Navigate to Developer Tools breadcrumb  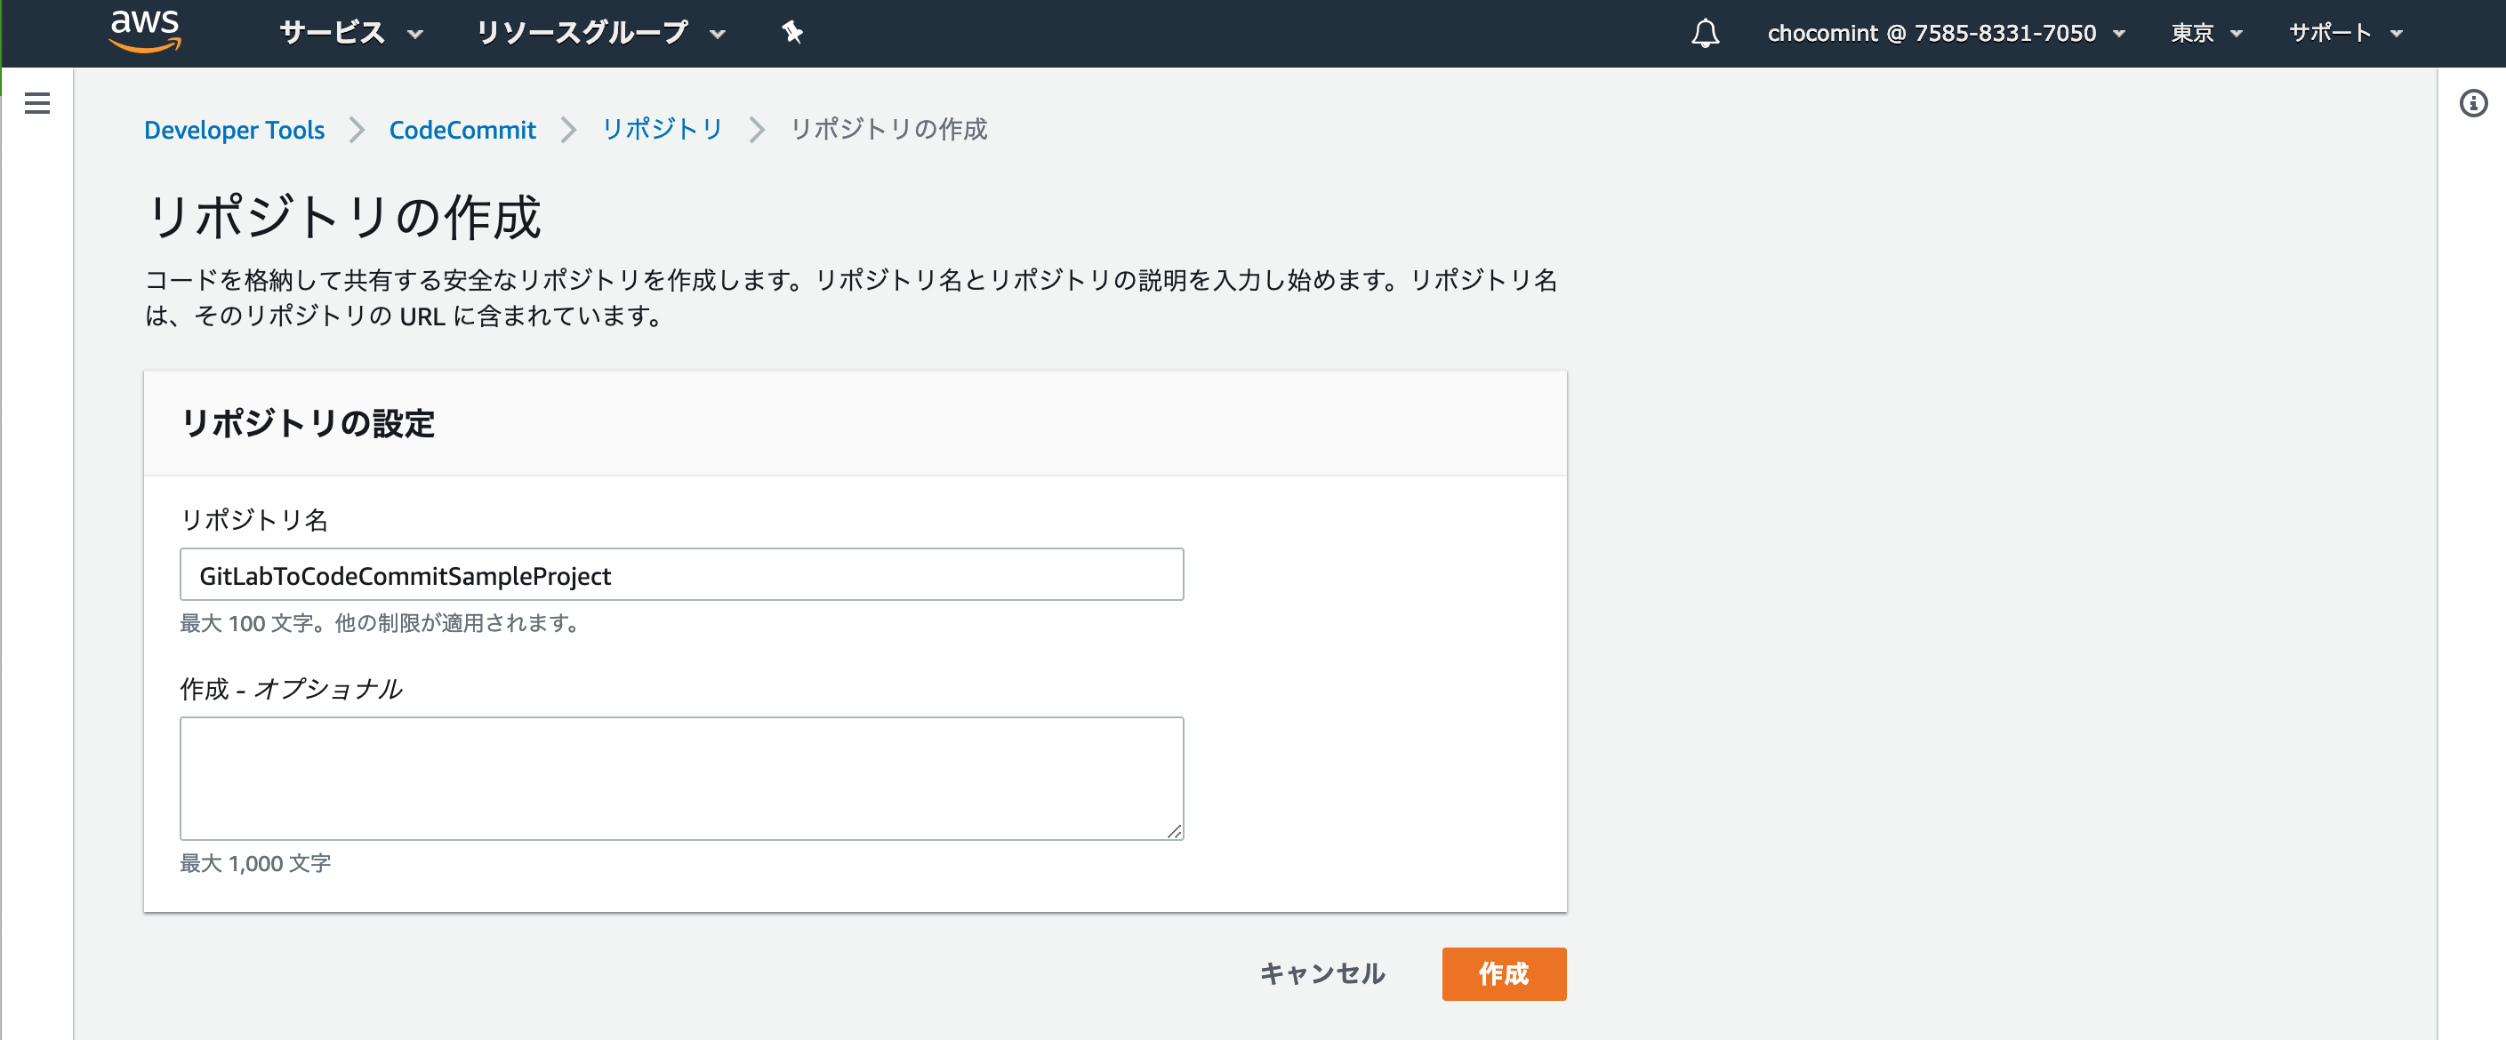[235, 129]
